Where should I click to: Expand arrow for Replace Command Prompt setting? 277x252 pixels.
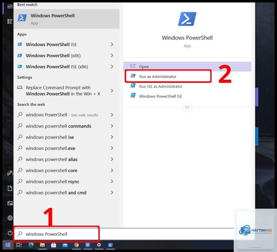pyautogui.click(x=112, y=91)
